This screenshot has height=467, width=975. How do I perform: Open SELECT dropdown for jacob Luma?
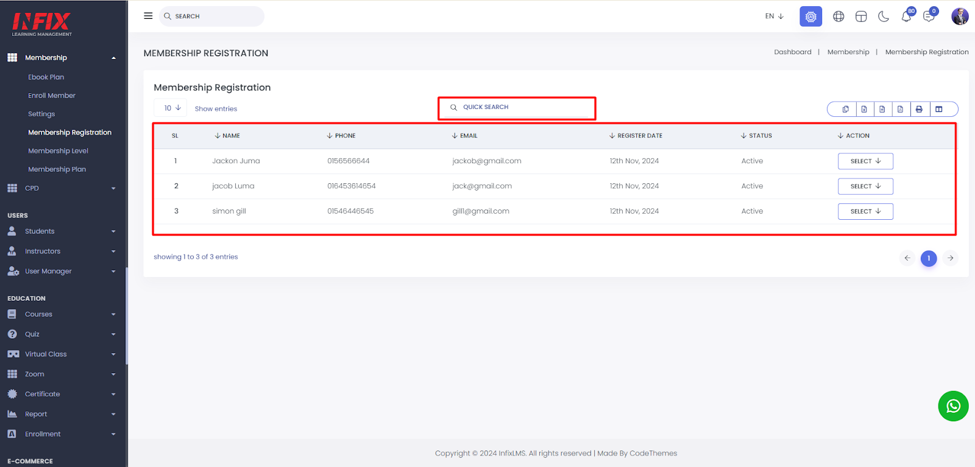click(x=865, y=186)
